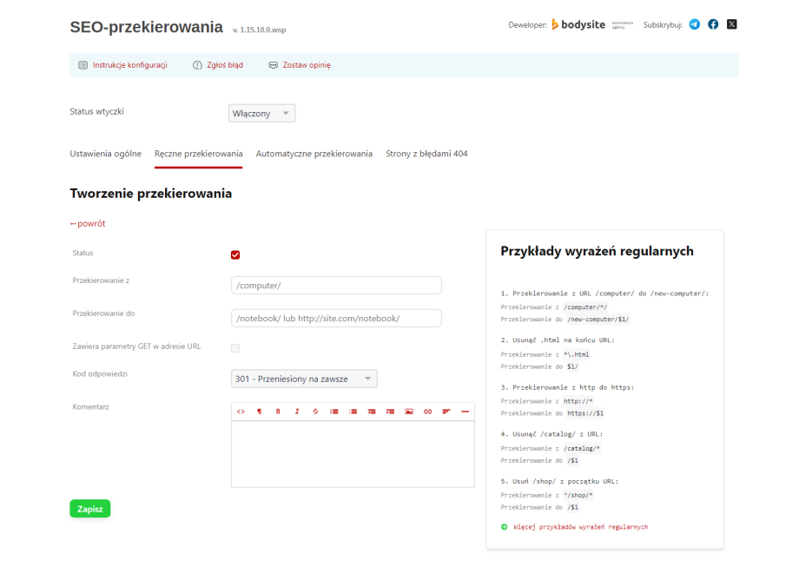Open 'Strony z błędami 404' tab
This screenshot has height=567, width=799.
426,154
